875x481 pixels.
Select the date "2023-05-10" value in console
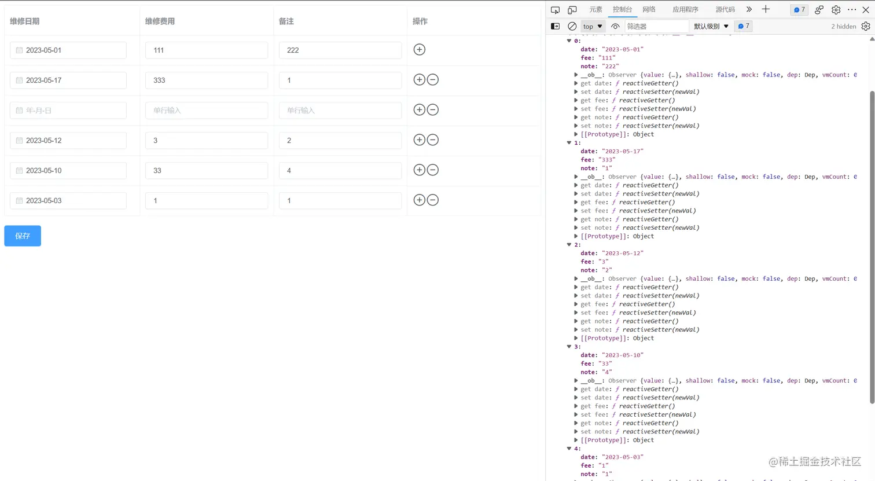(x=623, y=355)
